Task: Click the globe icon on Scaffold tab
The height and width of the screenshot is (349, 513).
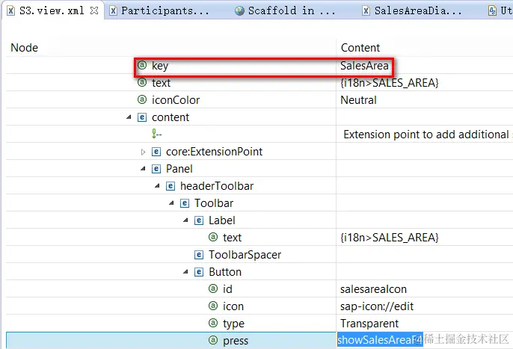Action: point(239,10)
